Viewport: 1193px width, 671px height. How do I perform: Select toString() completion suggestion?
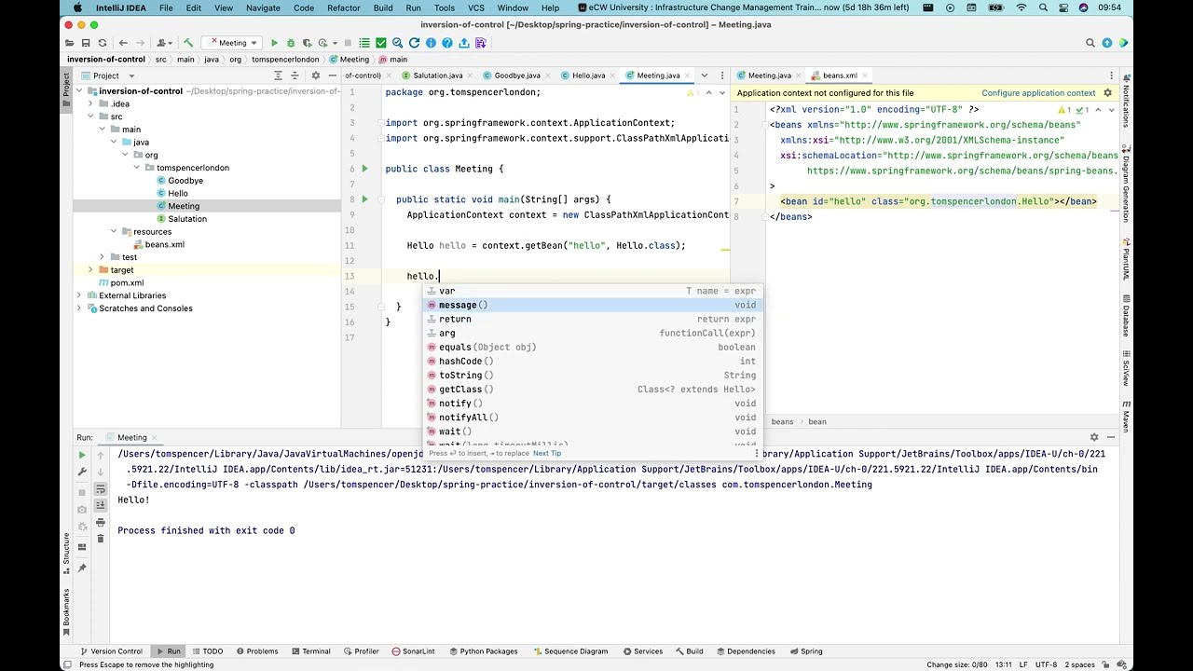tap(591, 376)
